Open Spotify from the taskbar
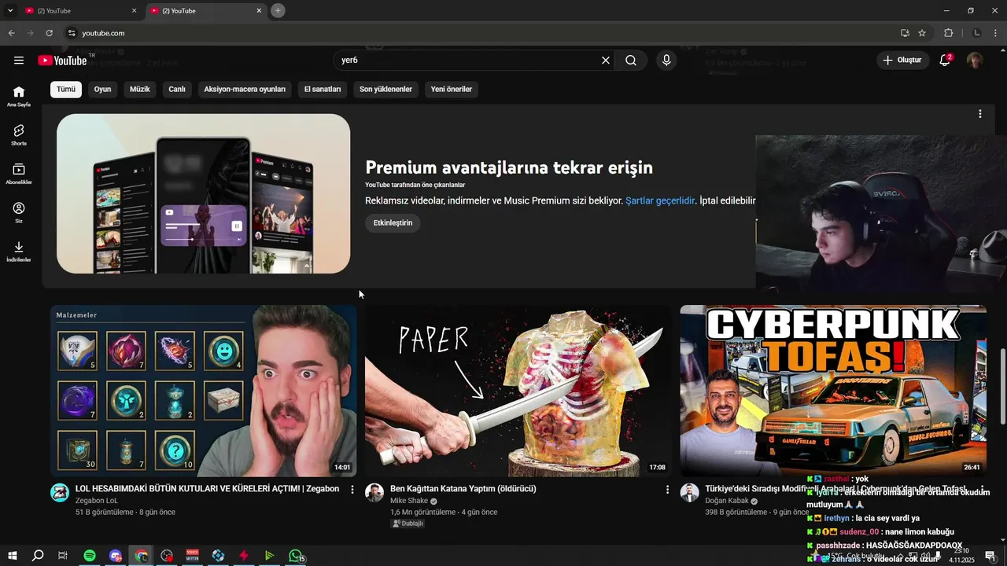Image resolution: width=1007 pixels, height=566 pixels. pos(90,556)
